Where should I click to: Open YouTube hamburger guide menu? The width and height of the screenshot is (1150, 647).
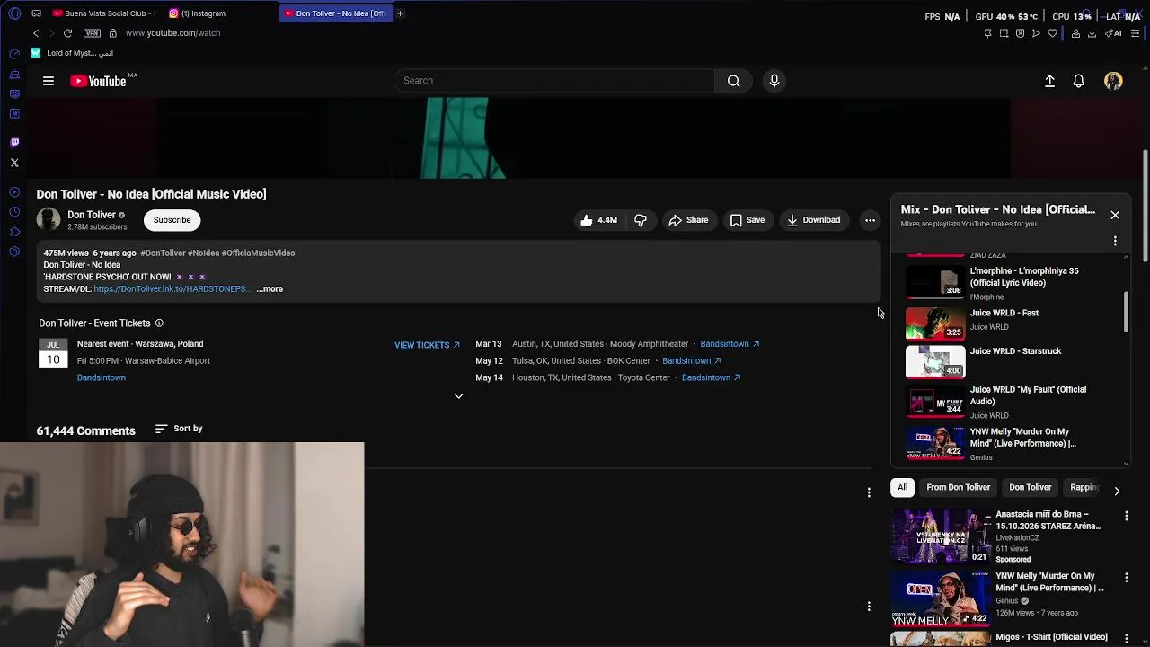tap(49, 81)
